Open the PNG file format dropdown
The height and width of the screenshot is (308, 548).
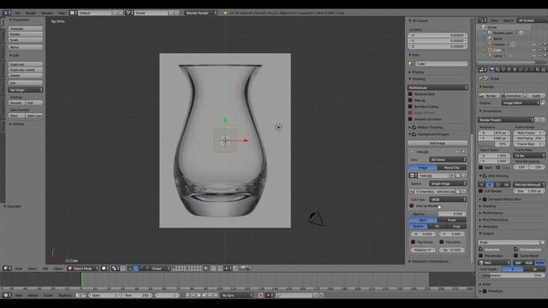[495, 263]
